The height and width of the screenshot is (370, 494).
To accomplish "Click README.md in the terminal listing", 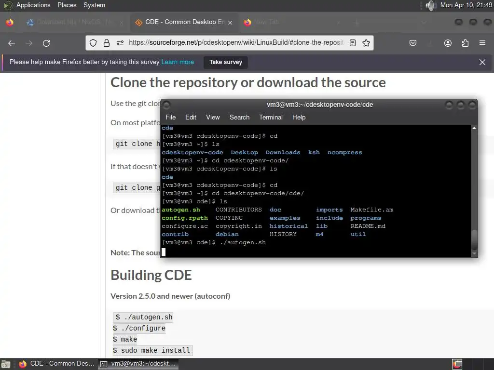I will pyautogui.click(x=368, y=226).
